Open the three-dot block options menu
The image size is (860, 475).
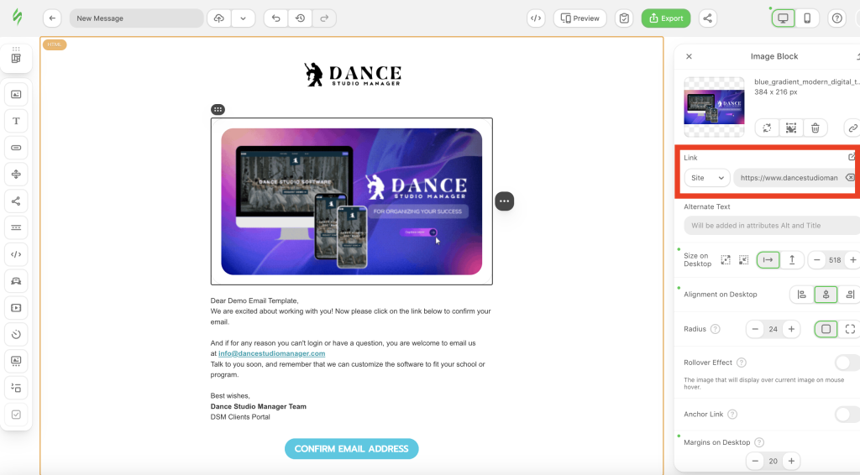click(504, 201)
